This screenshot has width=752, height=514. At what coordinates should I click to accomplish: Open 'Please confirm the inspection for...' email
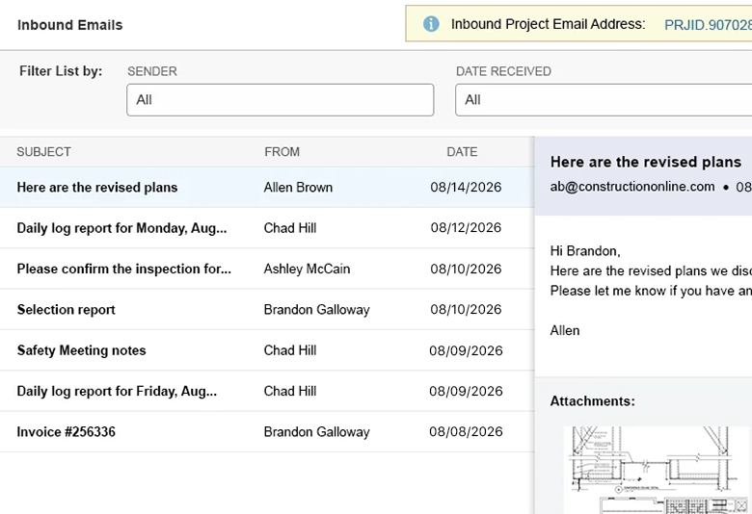point(267,269)
